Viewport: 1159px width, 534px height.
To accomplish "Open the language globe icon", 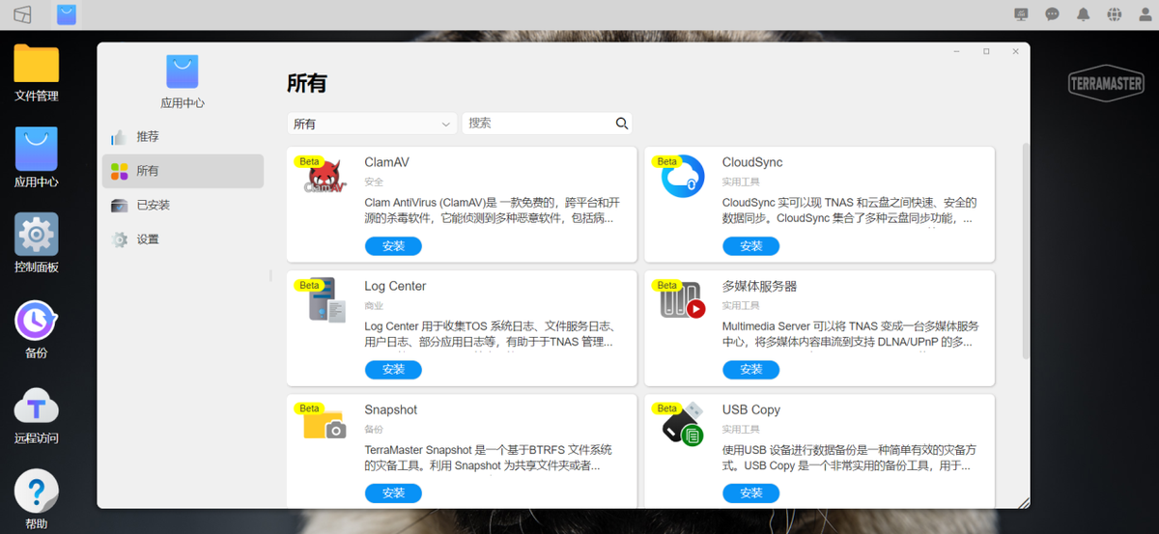I will 1115,14.
